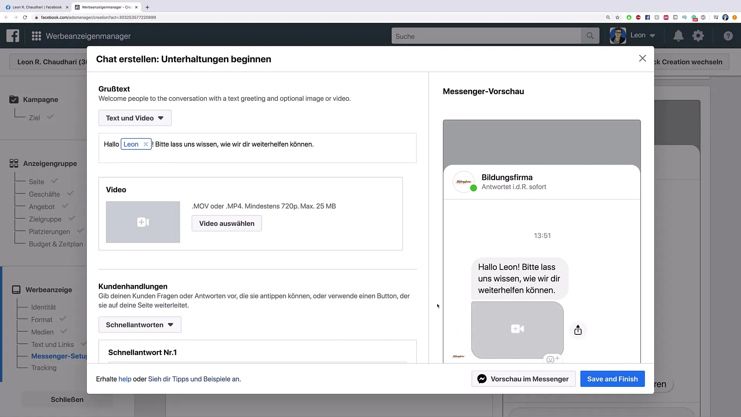
Task: Click the Facebook logo in browser toolbar
Action: 647,17
